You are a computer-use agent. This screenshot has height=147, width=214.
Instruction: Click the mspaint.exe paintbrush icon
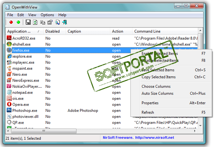click(x=9, y=68)
